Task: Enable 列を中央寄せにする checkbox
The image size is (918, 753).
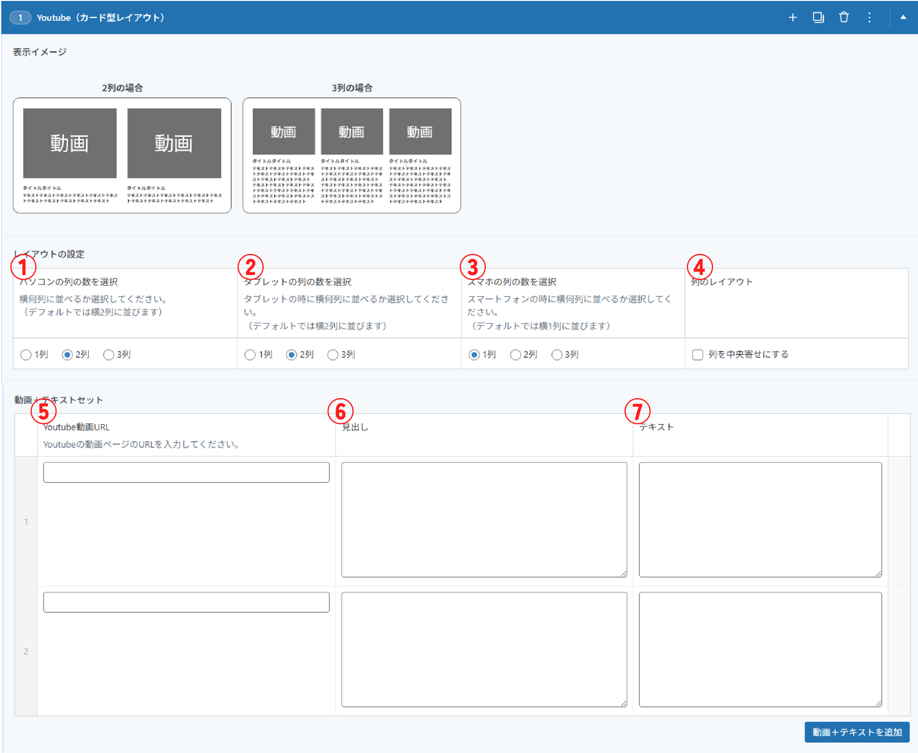Action: [x=697, y=355]
